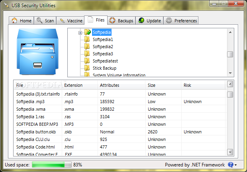Switch to the Home tab
247x172 pixels.
click(21, 20)
